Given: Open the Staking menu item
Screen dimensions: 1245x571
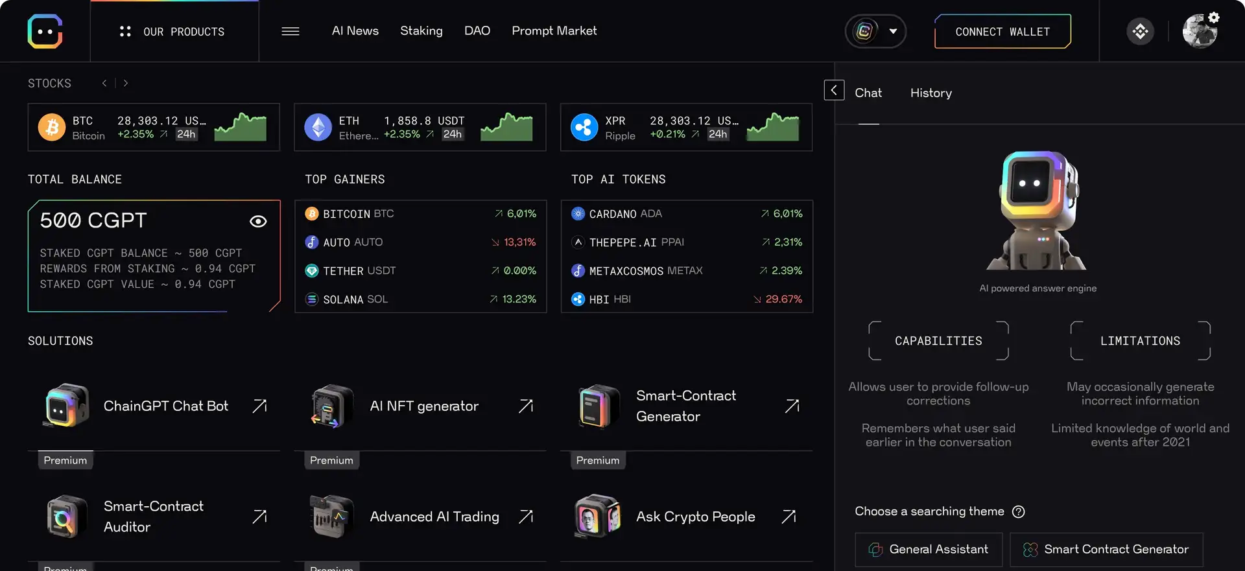Looking at the screenshot, I should pos(421,31).
